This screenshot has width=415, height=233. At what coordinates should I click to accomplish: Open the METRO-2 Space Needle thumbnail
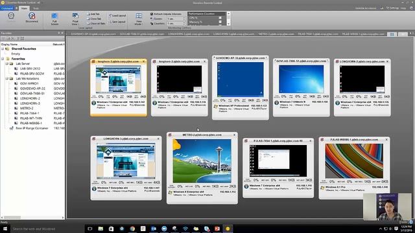click(202, 161)
